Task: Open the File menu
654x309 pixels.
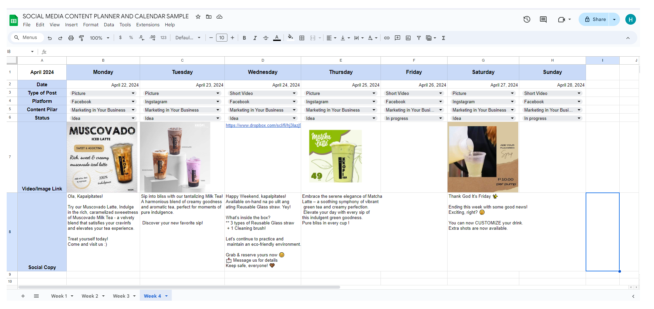Action: [x=27, y=25]
